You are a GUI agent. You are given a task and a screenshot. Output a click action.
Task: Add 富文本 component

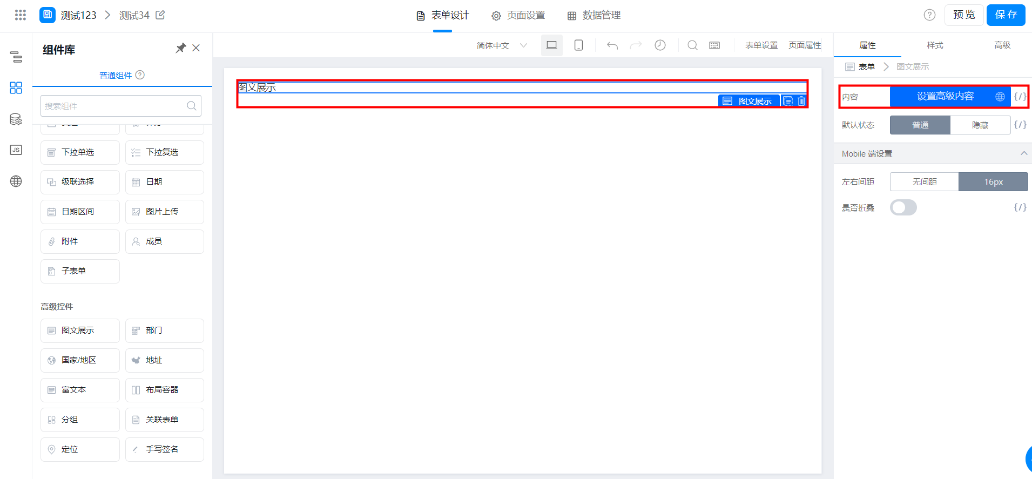[80, 390]
